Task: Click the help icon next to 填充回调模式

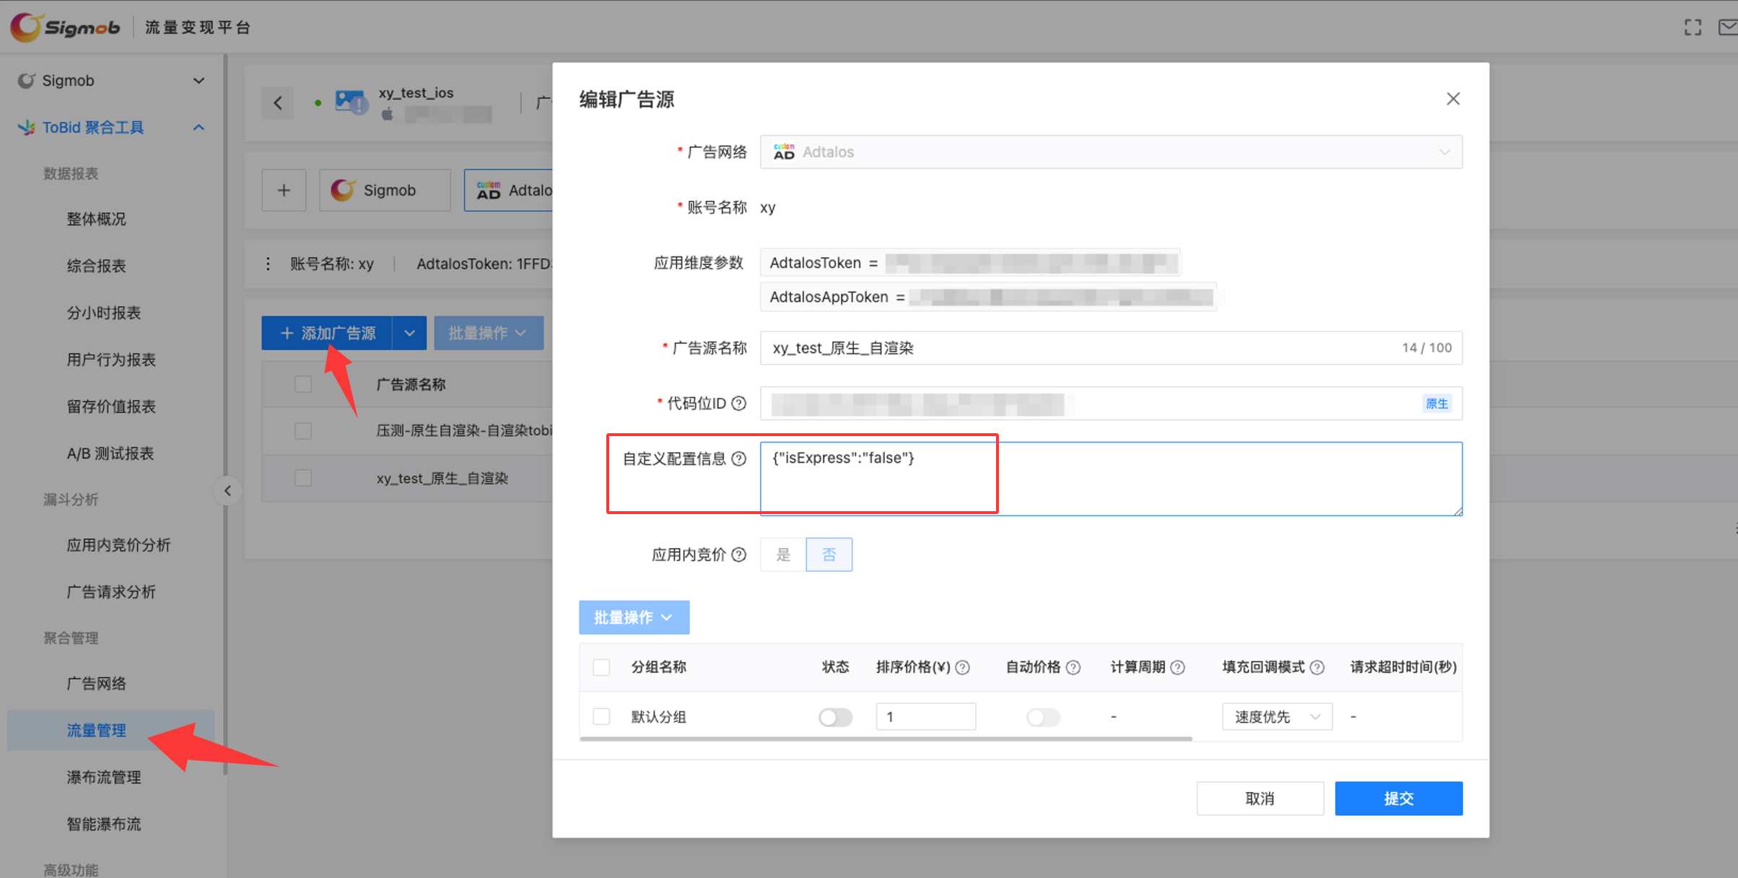Action: 1316,667
